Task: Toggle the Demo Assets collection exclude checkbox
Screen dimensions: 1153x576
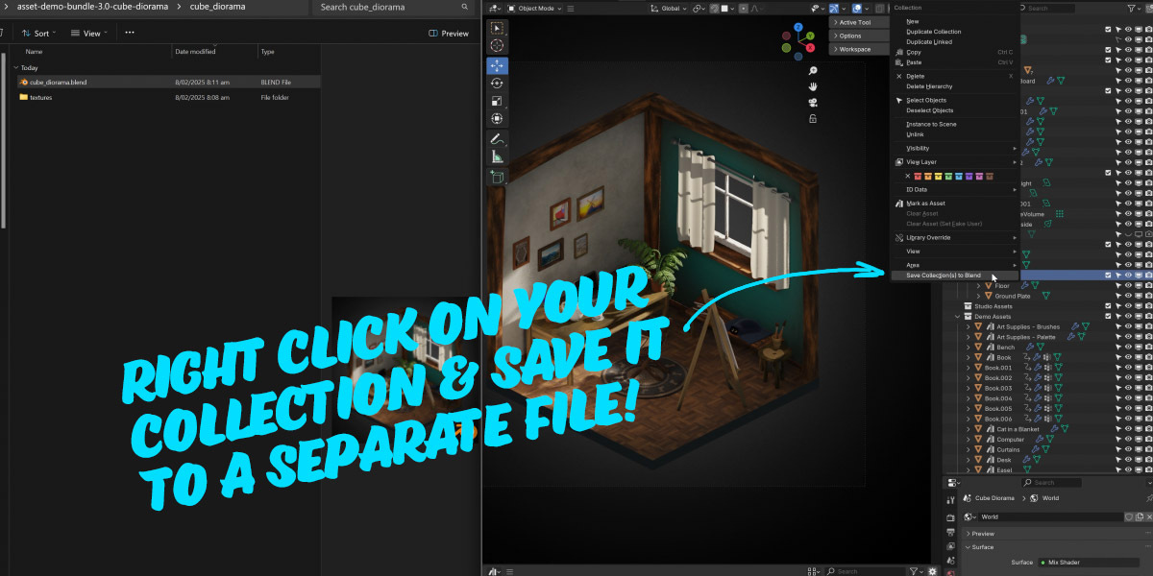Action: click(1108, 317)
